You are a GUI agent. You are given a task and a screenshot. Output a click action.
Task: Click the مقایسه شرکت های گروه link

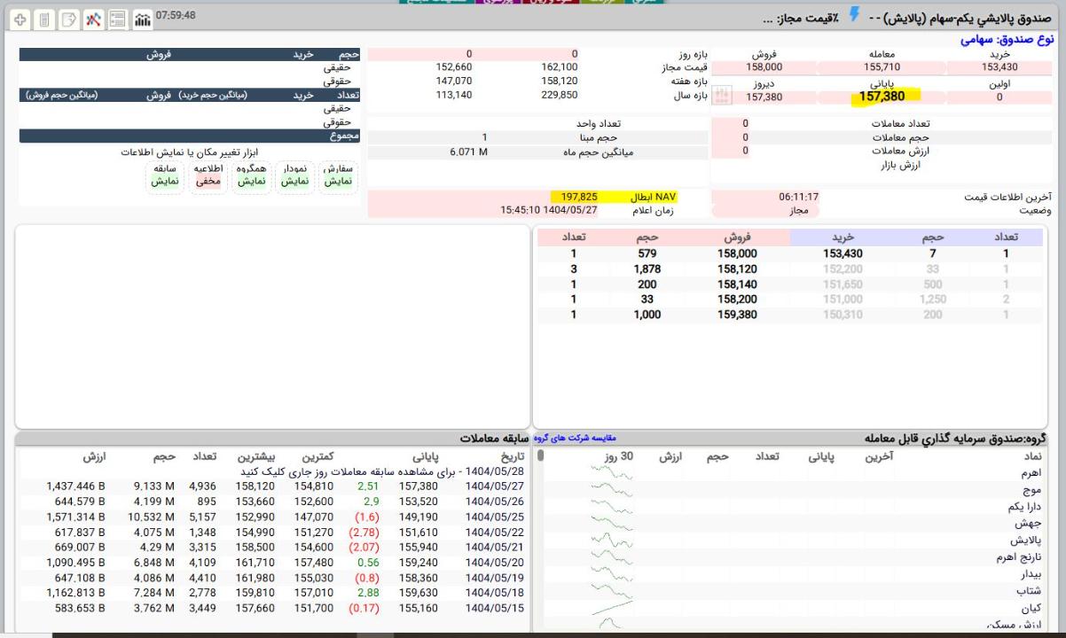(576, 438)
